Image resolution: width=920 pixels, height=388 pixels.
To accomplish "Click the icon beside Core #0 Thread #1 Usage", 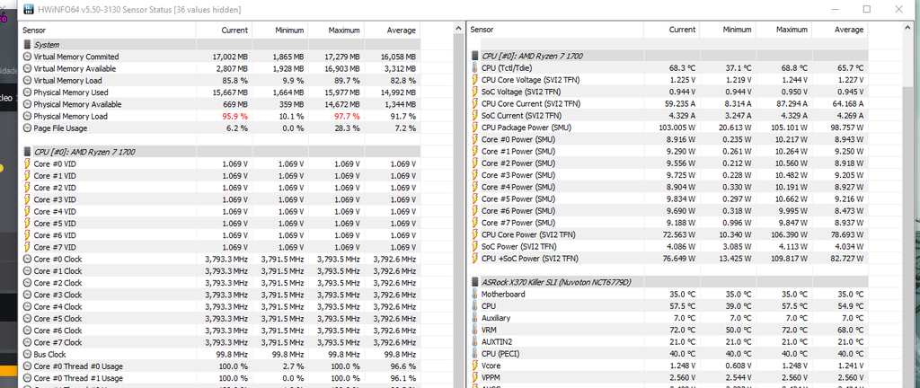I will tap(27, 378).
